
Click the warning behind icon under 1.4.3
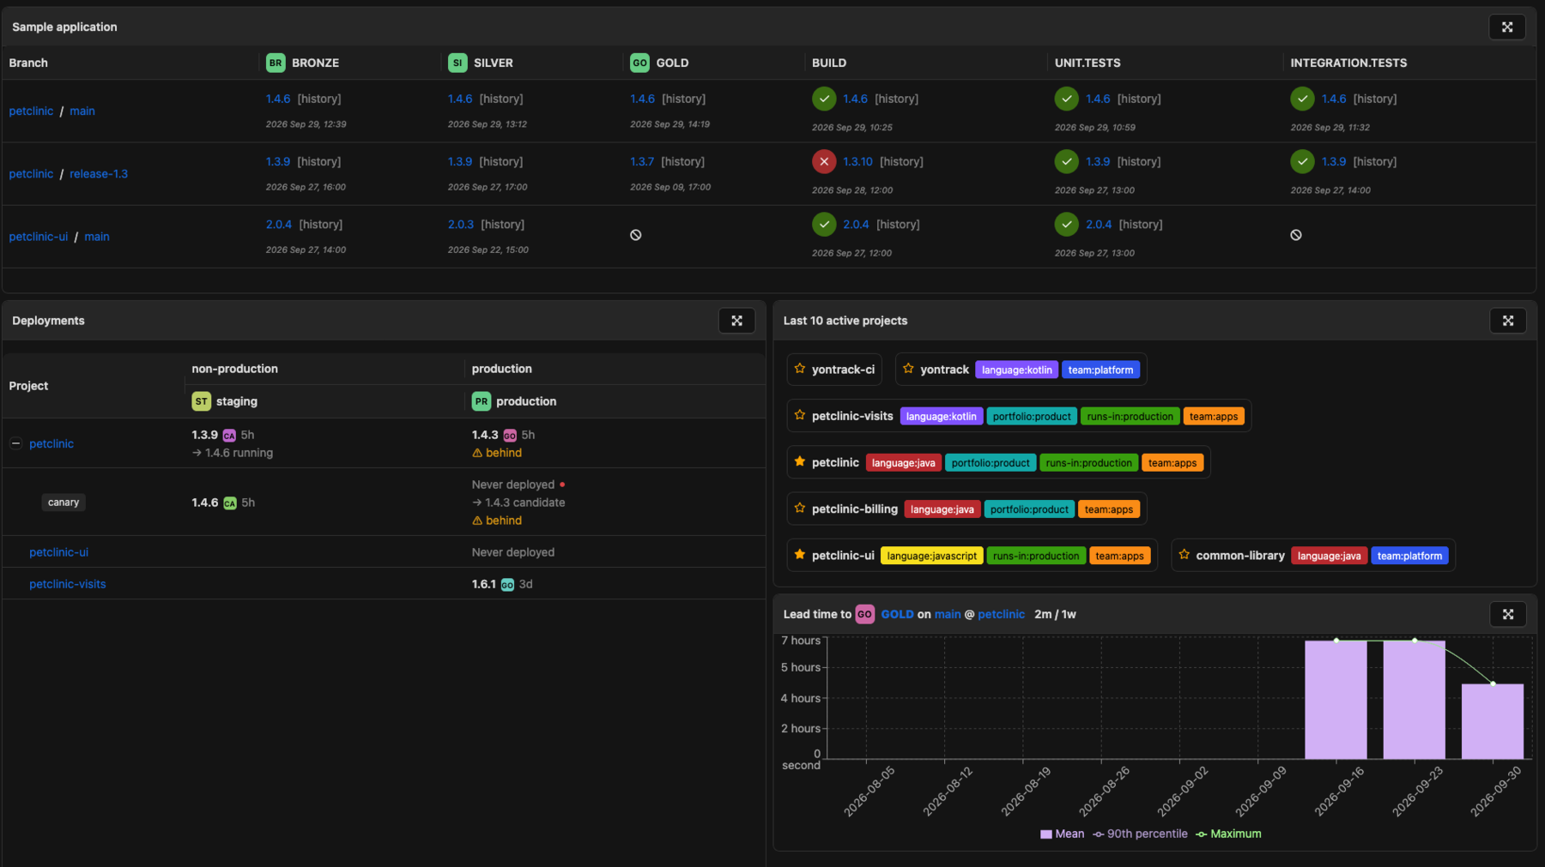[x=477, y=453]
